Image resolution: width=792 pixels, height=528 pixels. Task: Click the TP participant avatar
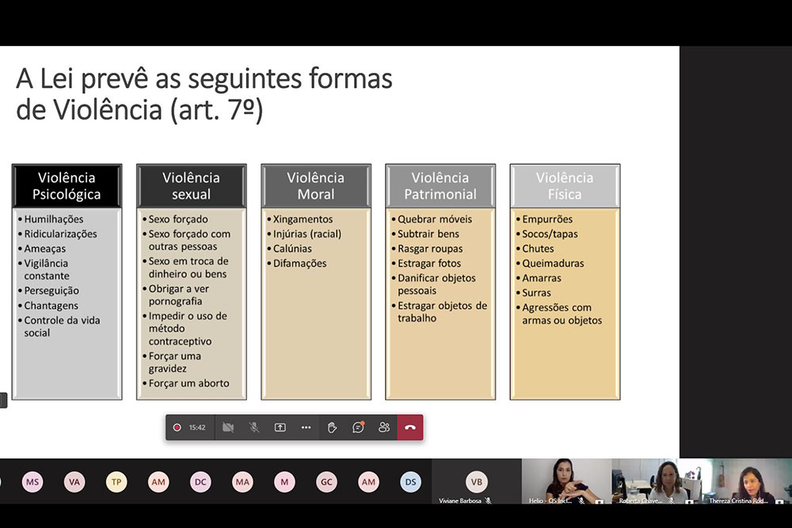(x=116, y=481)
